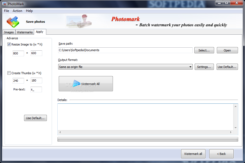Image resolution: width=245 pixels, height=163 pixels.
Task: Click the Settings... button for output format
Action: pyautogui.click(x=204, y=67)
